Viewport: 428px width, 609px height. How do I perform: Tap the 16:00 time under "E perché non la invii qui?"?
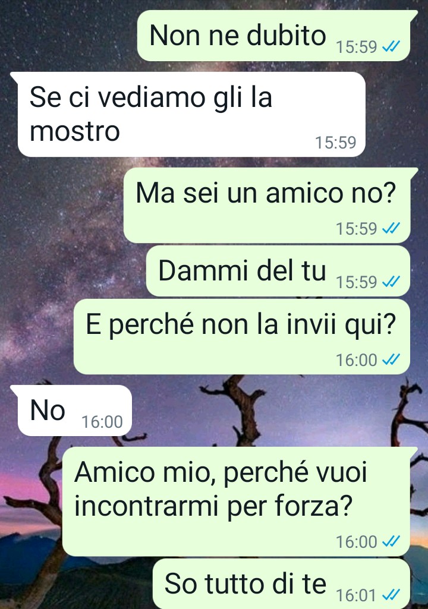(x=357, y=360)
